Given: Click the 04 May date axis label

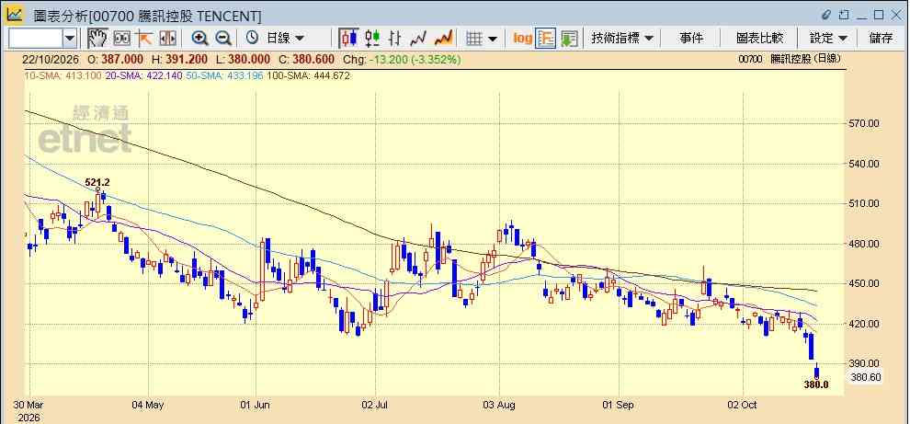Looking at the screenshot, I should click(148, 405).
